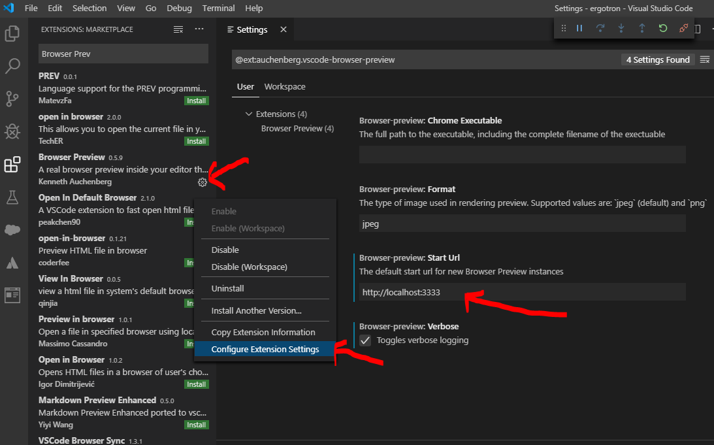714x445 pixels.
Task: Open the Go menu
Action: [x=151, y=8]
